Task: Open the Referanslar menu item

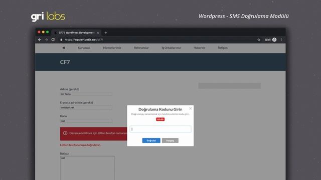Action: tap(141, 48)
